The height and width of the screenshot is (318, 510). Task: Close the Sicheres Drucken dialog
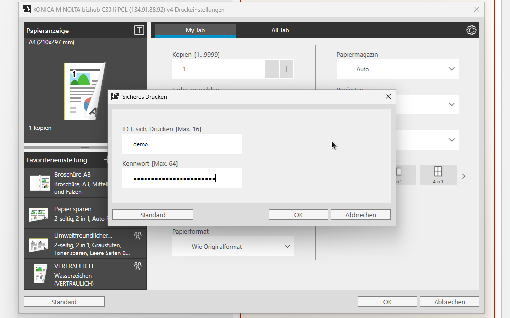point(388,97)
